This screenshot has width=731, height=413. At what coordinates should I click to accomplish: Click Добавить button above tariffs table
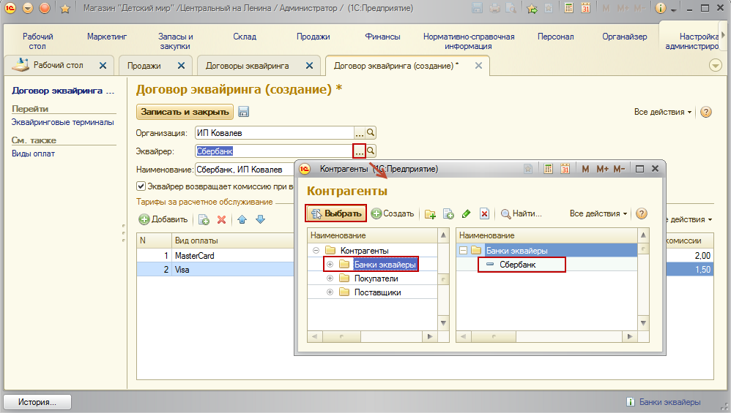pos(163,219)
